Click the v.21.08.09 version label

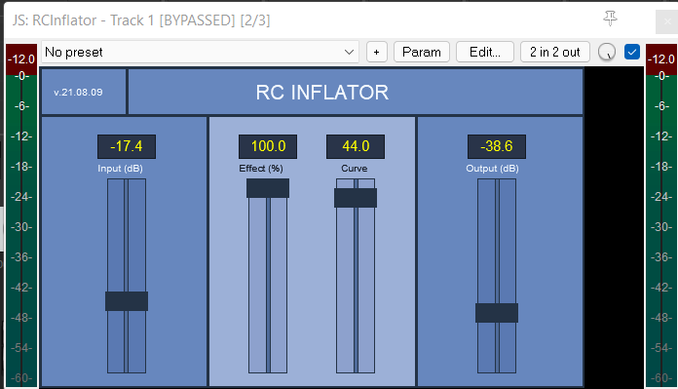[x=78, y=93]
